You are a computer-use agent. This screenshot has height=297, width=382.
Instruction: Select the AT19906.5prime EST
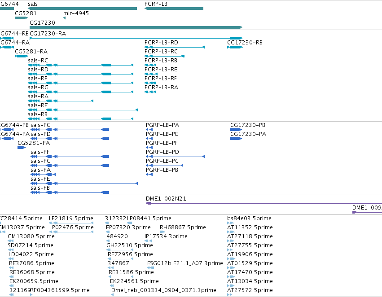tap(231, 259)
